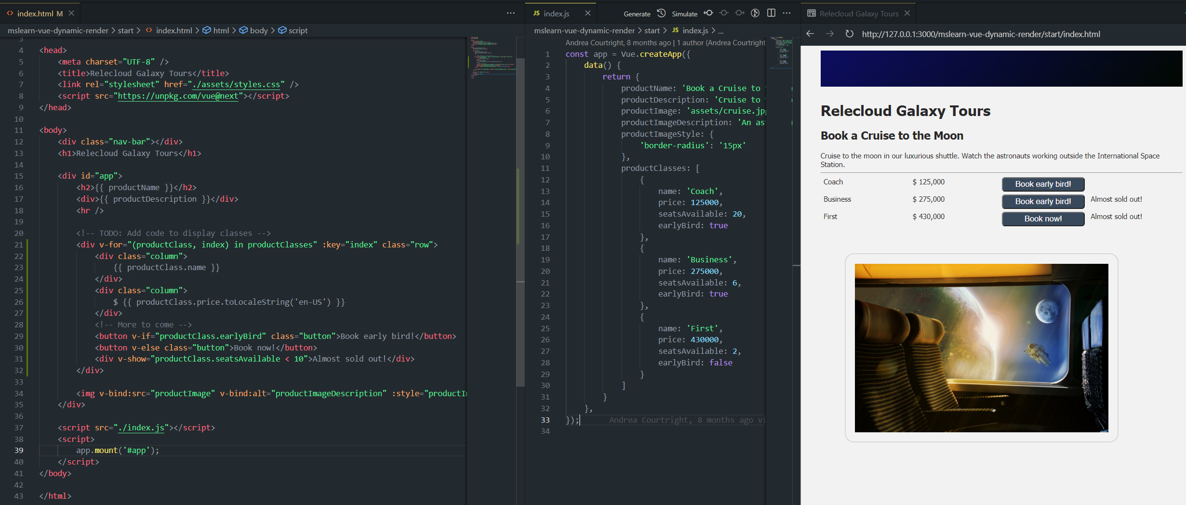
Task: Click line number 33 in index.js gutter
Action: point(545,420)
